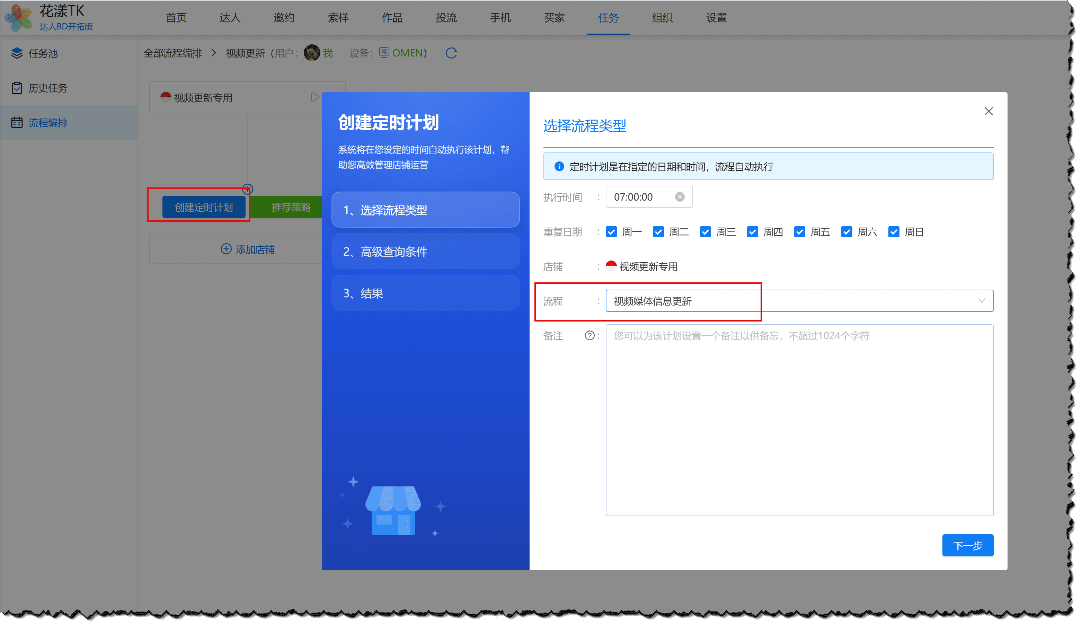
Task: Open the 手机 tab
Action: (500, 18)
